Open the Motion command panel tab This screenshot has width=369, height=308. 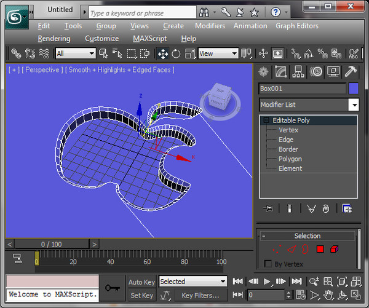click(316, 71)
